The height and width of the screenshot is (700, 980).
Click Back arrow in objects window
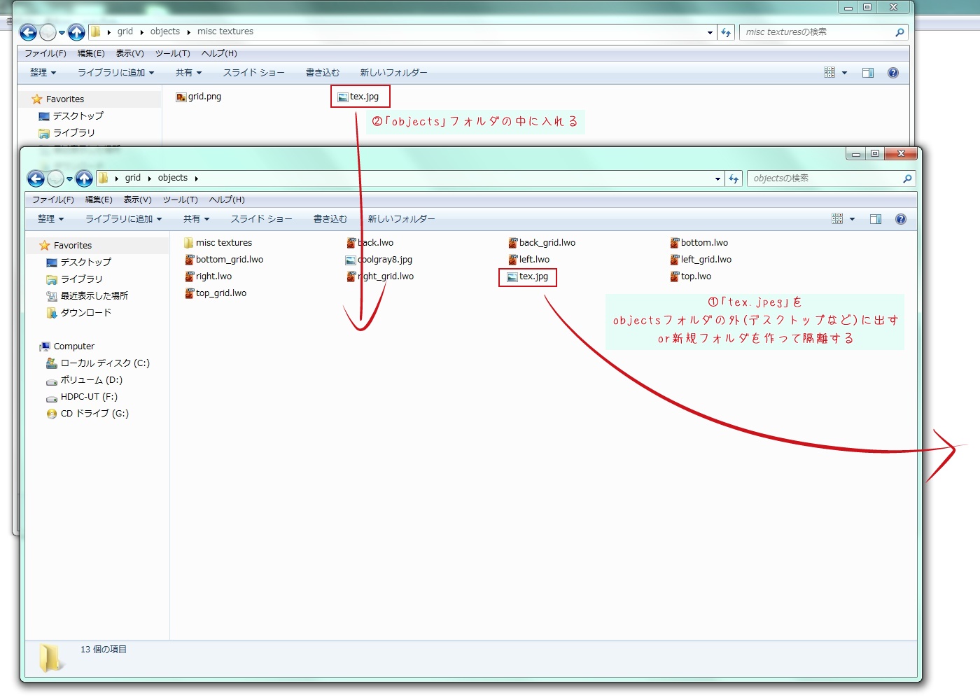pyautogui.click(x=36, y=178)
